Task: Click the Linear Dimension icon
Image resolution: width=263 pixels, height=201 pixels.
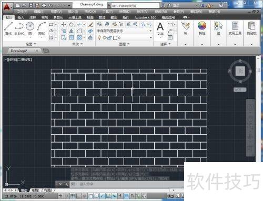Action: [170, 24]
